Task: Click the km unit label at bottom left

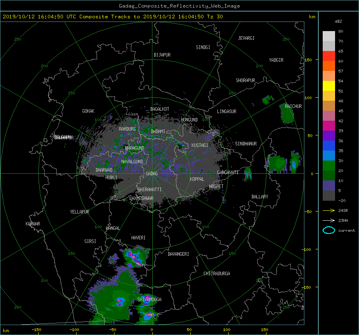Action: [x=6, y=331]
